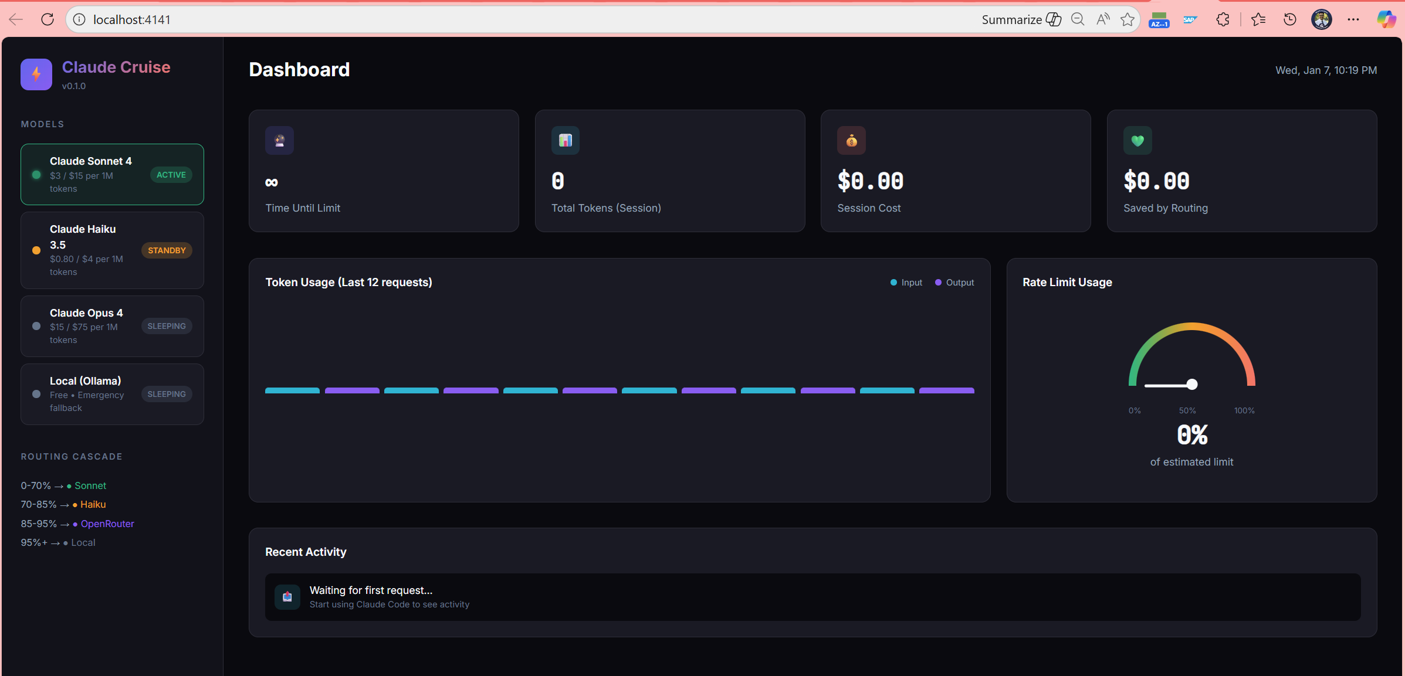Click the Time Until Limit card icon

pos(279,141)
